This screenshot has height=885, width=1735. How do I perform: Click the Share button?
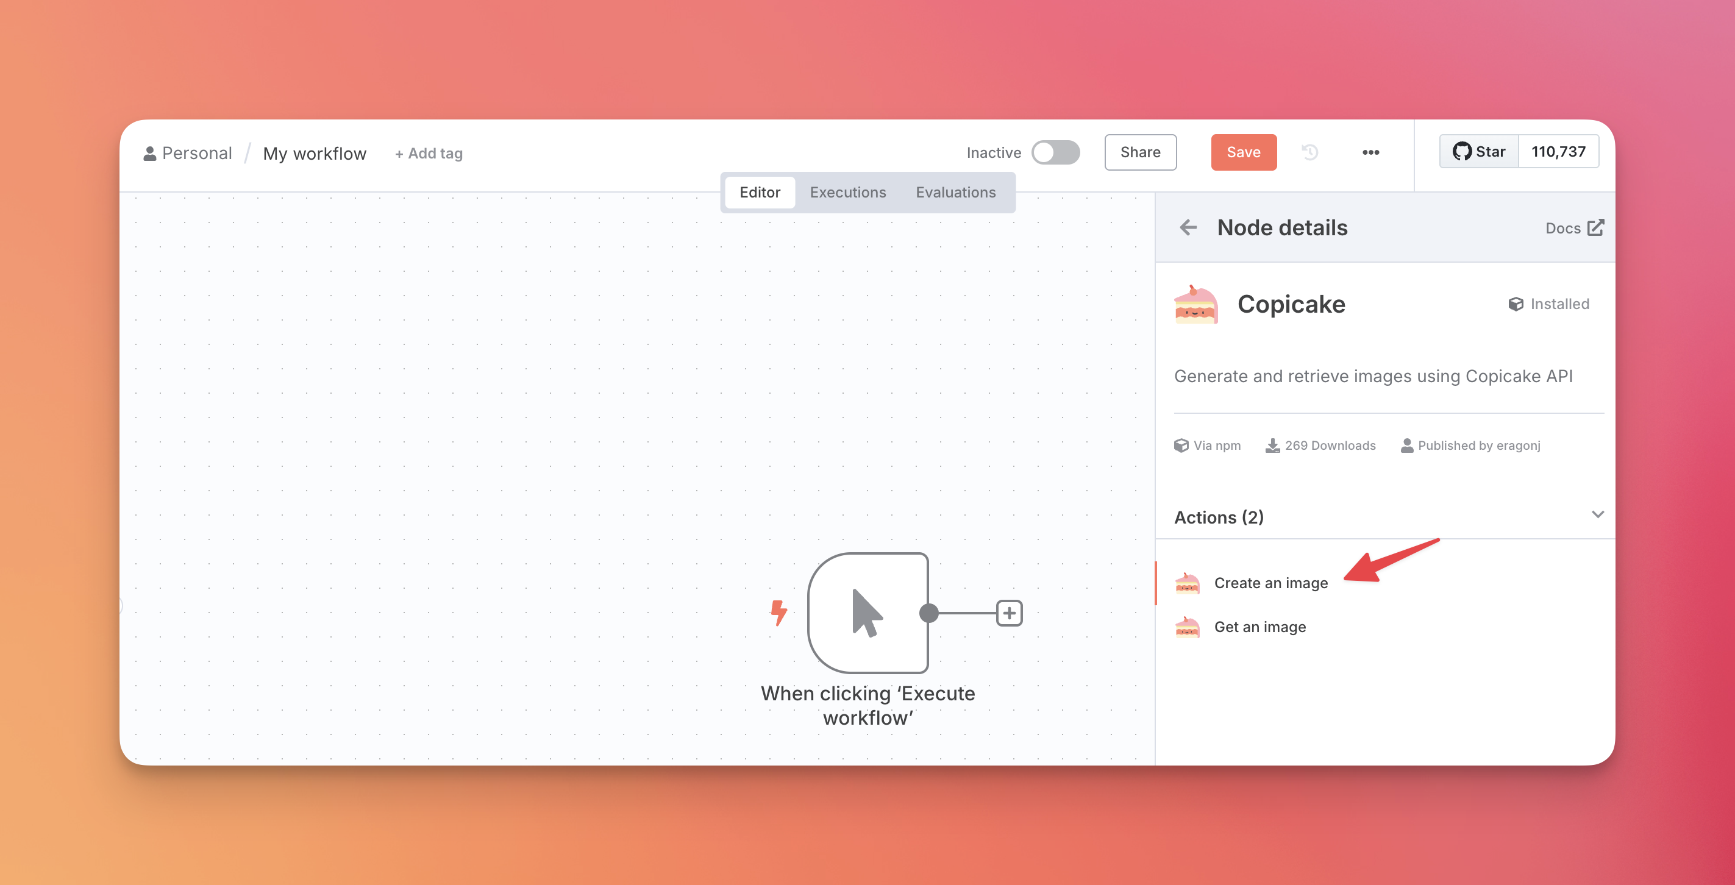pyautogui.click(x=1140, y=152)
